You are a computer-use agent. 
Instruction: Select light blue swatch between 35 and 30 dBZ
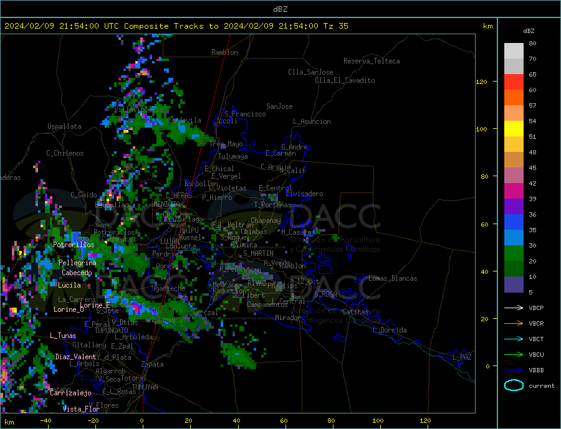[514, 238]
